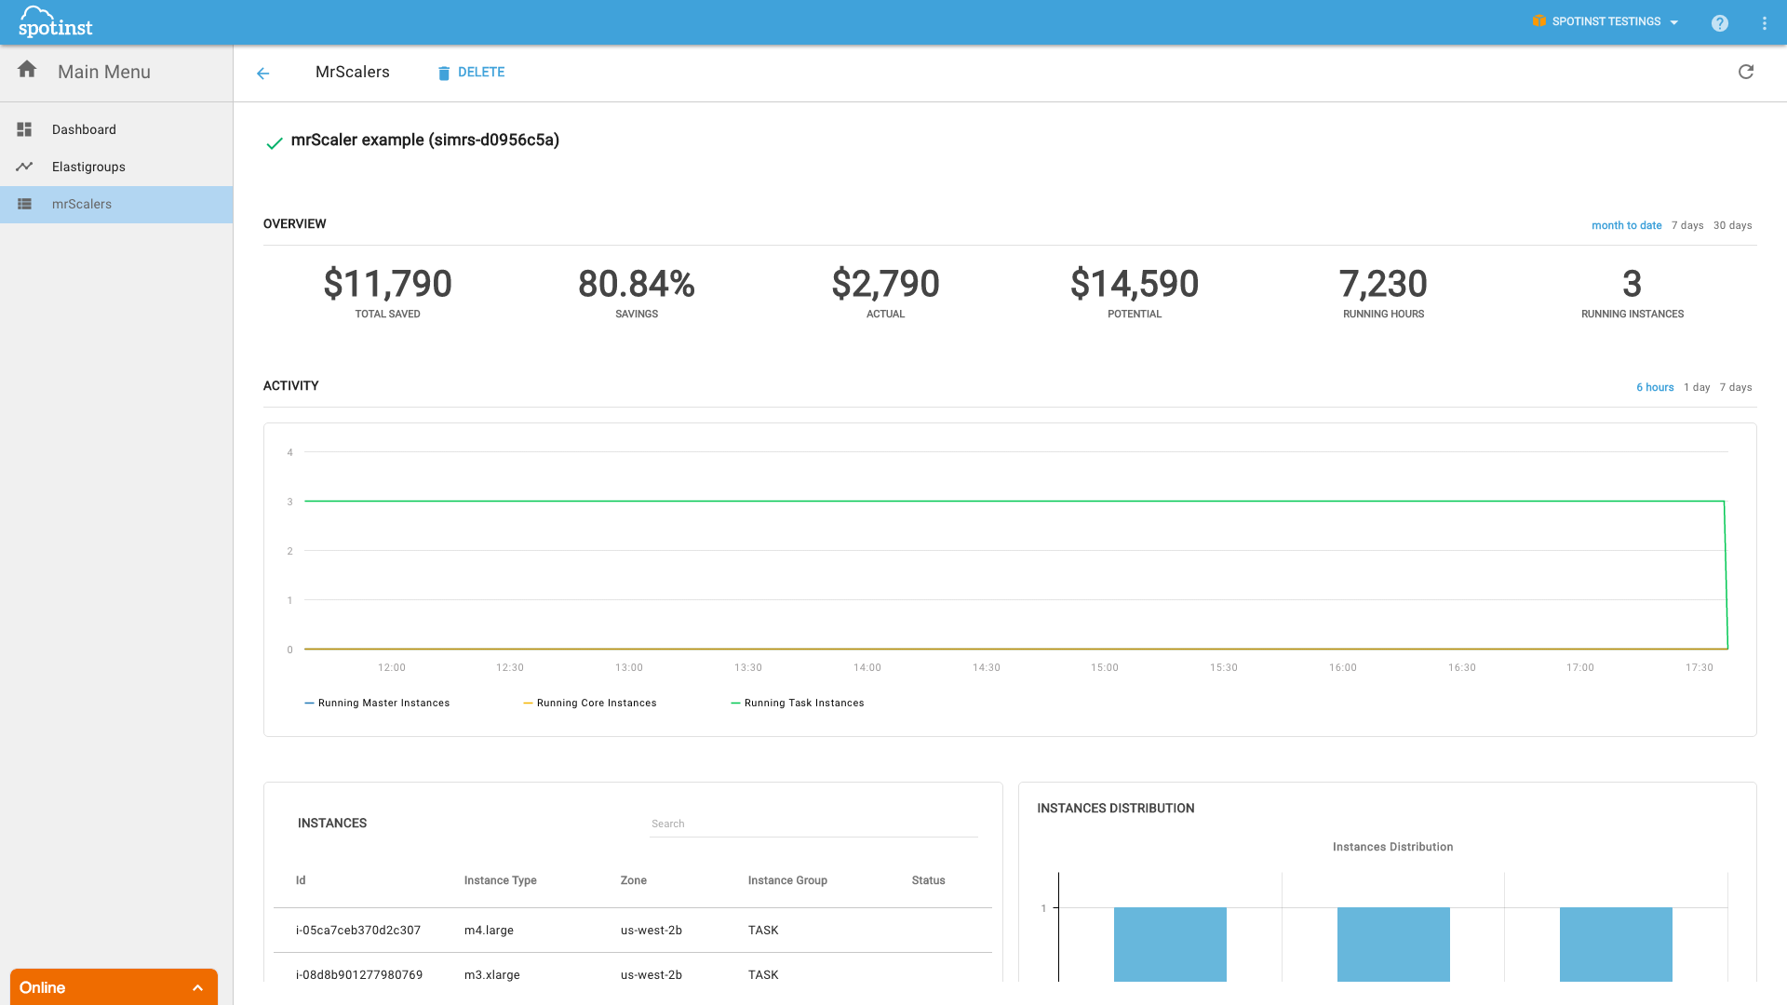Viewport: 1787px width, 1005px height.
Task: Sort instances by Instance Type column
Action: click(500, 880)
